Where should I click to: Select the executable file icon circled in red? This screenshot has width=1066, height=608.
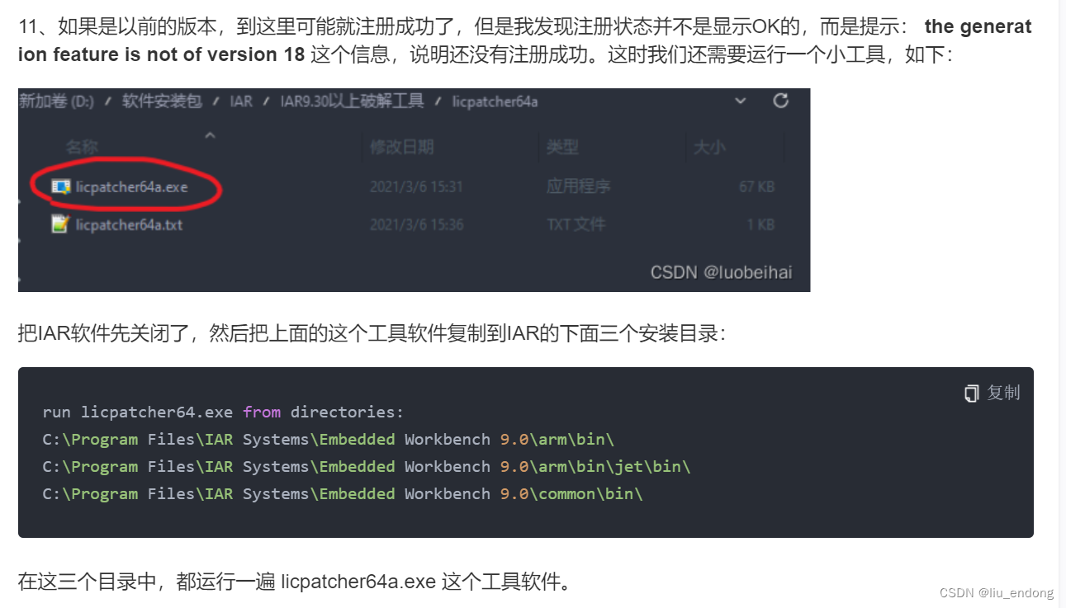pos(59,186)
